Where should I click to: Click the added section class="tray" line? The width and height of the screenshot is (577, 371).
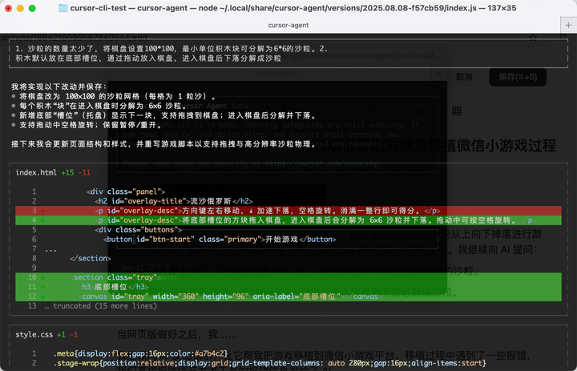(x=288, y=277)
